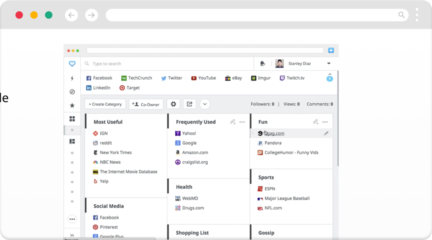Open the Yelp bookmark
This screenshot has height=240, width=432.
pos(101,181)
